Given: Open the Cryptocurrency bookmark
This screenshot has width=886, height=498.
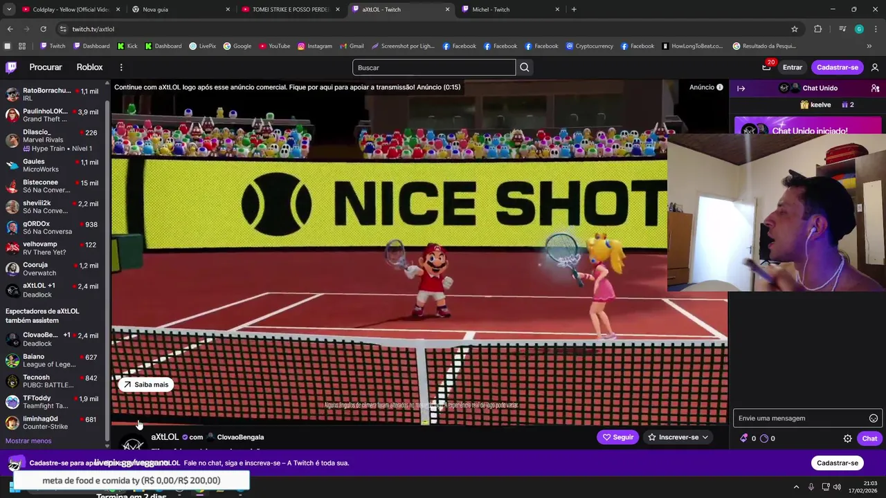Looking at the screenshot, I should pyautogui.click(x=590, y=46).
